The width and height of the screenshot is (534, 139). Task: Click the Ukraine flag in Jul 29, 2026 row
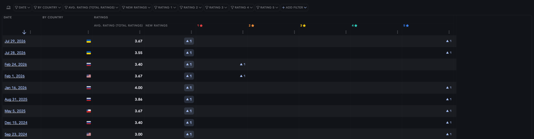89,41
